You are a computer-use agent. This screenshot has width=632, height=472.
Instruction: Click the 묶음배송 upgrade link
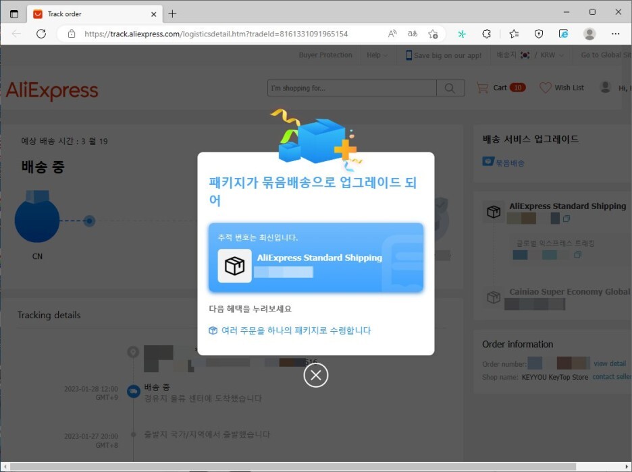[x=504, y=163]
